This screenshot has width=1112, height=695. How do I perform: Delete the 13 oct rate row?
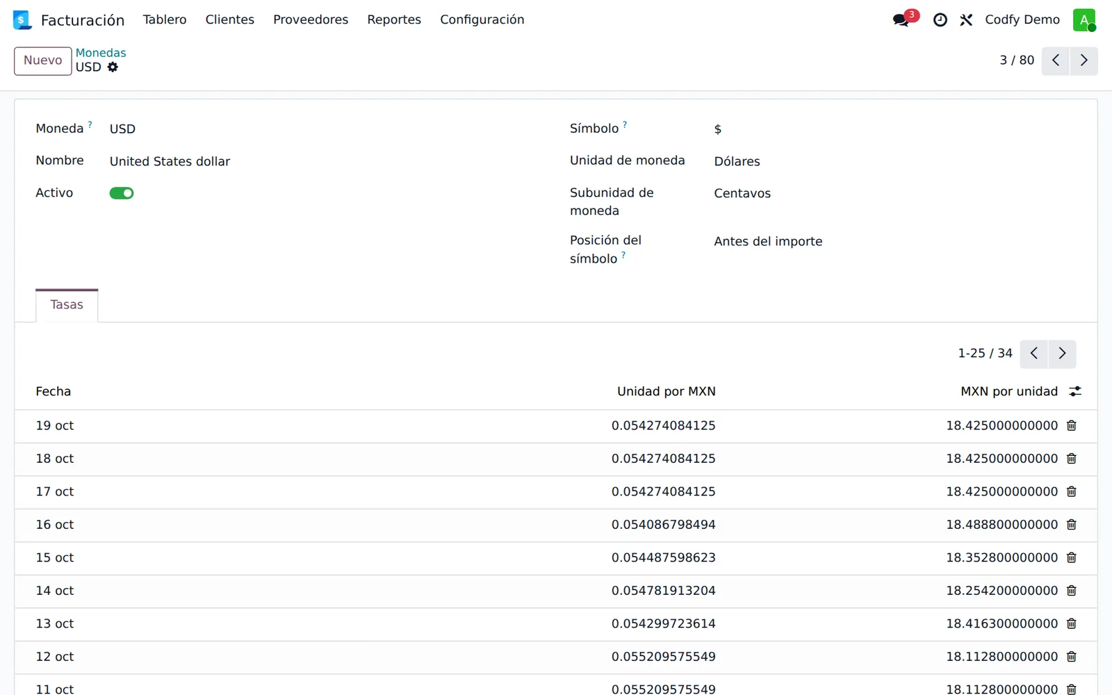1072,623
